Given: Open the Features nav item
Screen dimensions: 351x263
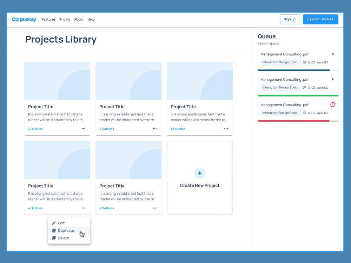Looking at the screenshot, I should [48, 19].
